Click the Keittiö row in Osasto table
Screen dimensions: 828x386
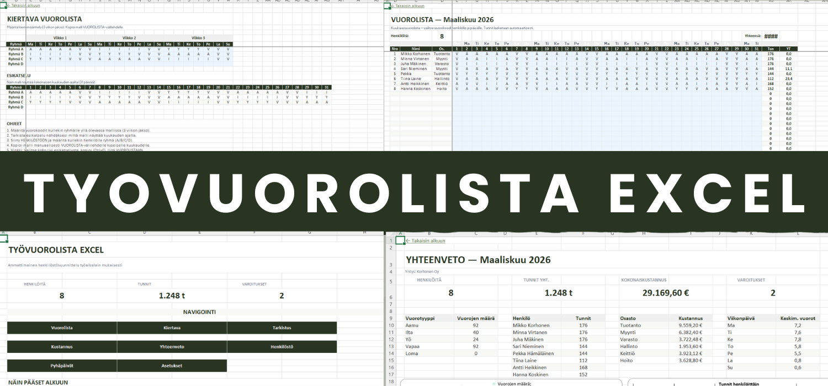(630, 353)
